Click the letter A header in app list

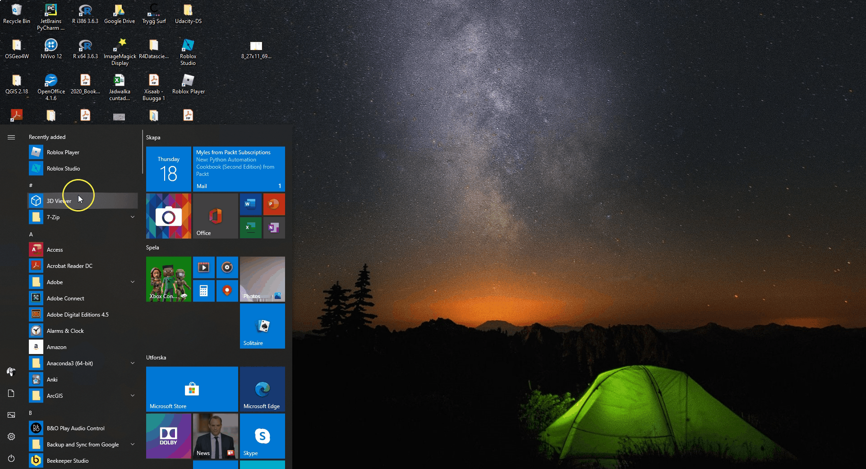pos(31,234)
